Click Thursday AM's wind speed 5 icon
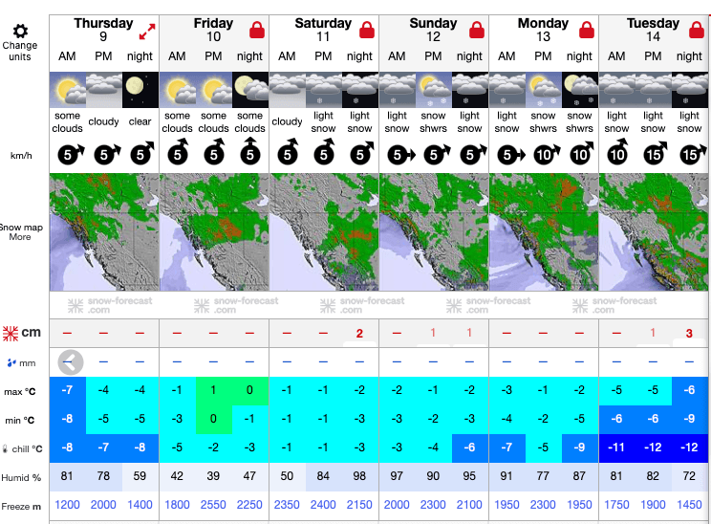 (x=68, y=154)
